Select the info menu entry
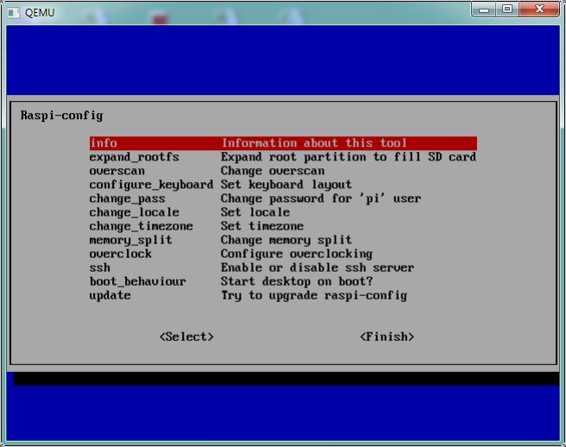The image size is (566, 447). (283, 143)
